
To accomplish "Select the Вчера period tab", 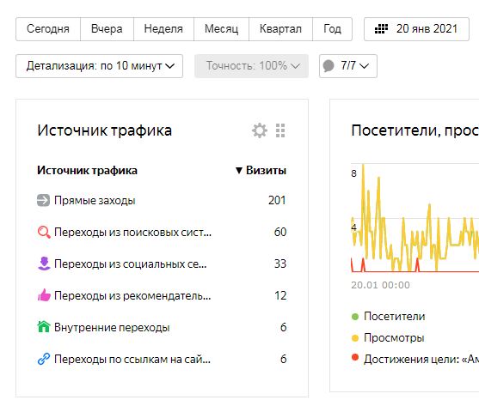I will [107, 29].
